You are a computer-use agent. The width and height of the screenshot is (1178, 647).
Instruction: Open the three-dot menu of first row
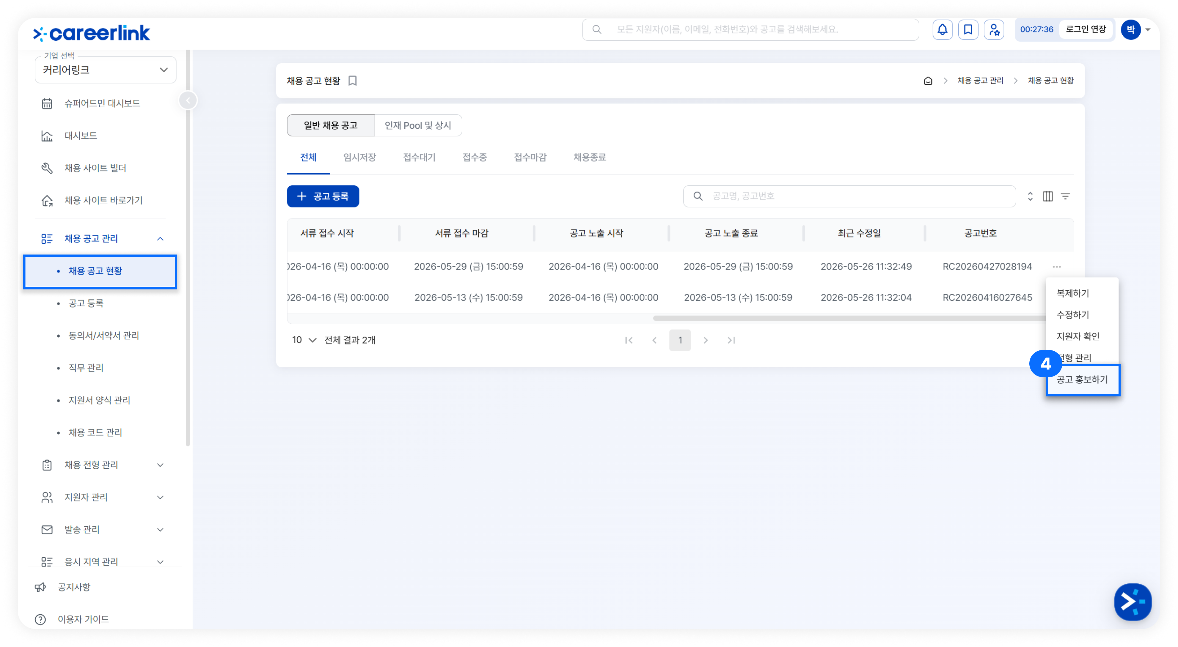[1056, 267]
